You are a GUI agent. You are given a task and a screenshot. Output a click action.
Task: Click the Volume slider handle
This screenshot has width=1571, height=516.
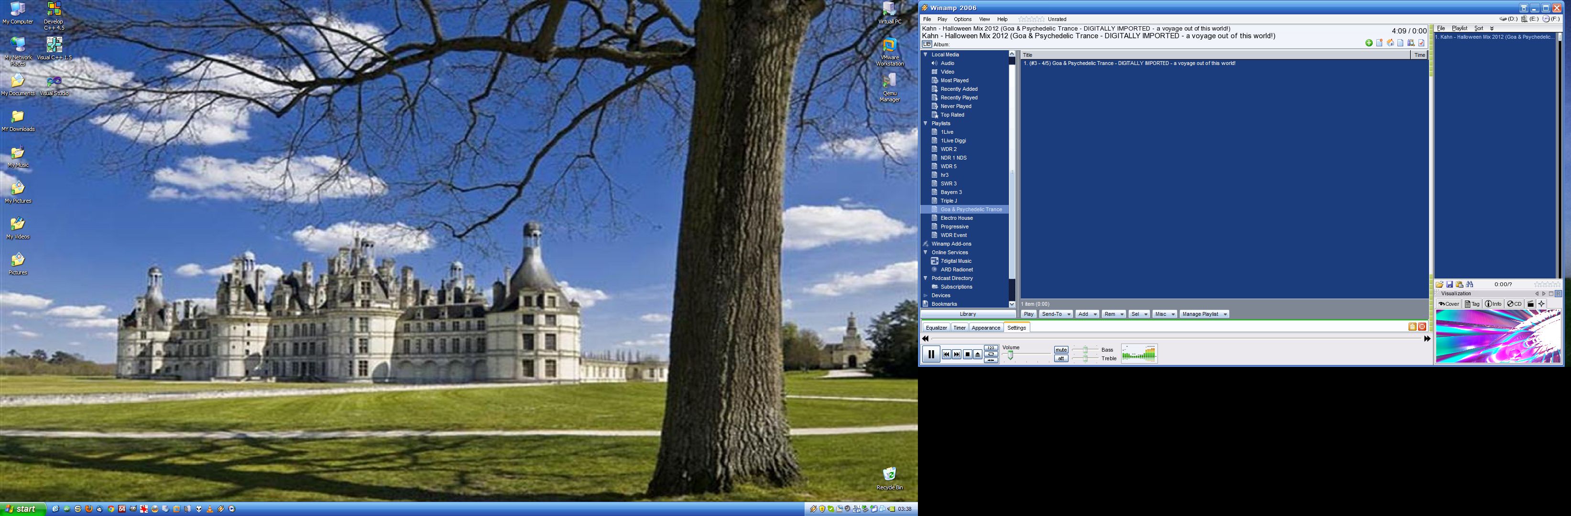click(x=1011, y=355)
